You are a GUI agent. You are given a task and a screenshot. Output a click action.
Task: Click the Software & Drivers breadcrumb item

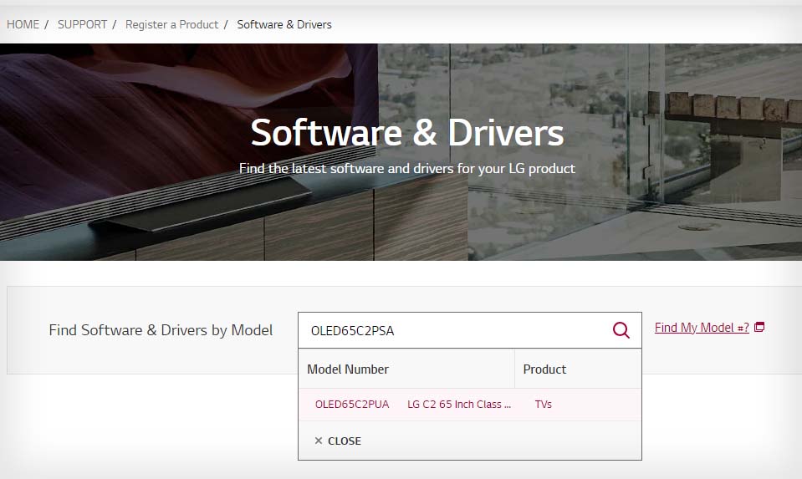pyautogui.click(x=284, y=24)
